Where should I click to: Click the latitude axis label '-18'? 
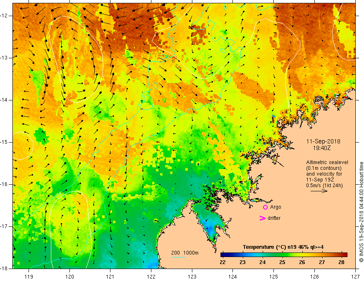[5, 269]
